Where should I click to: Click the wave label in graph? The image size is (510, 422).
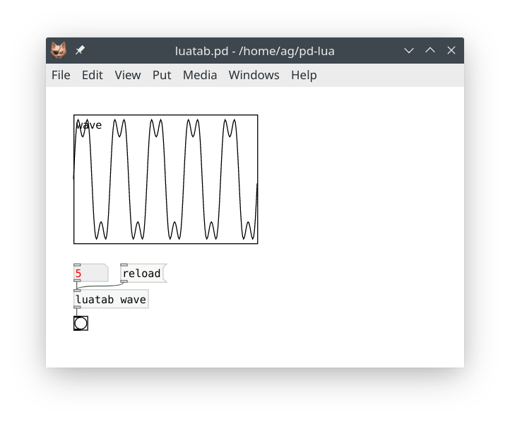(90, 126)
